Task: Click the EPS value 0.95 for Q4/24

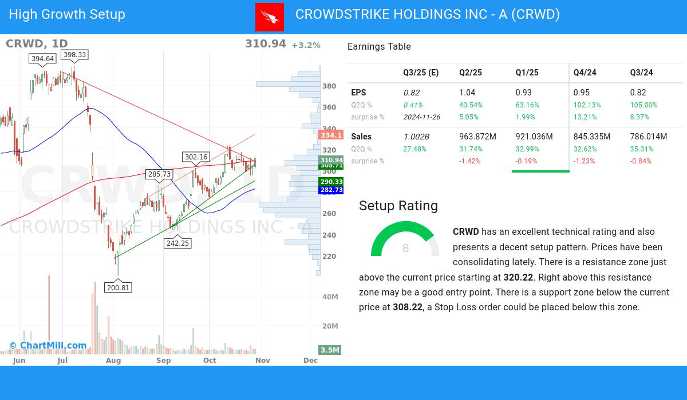Action: pos(582,93)
